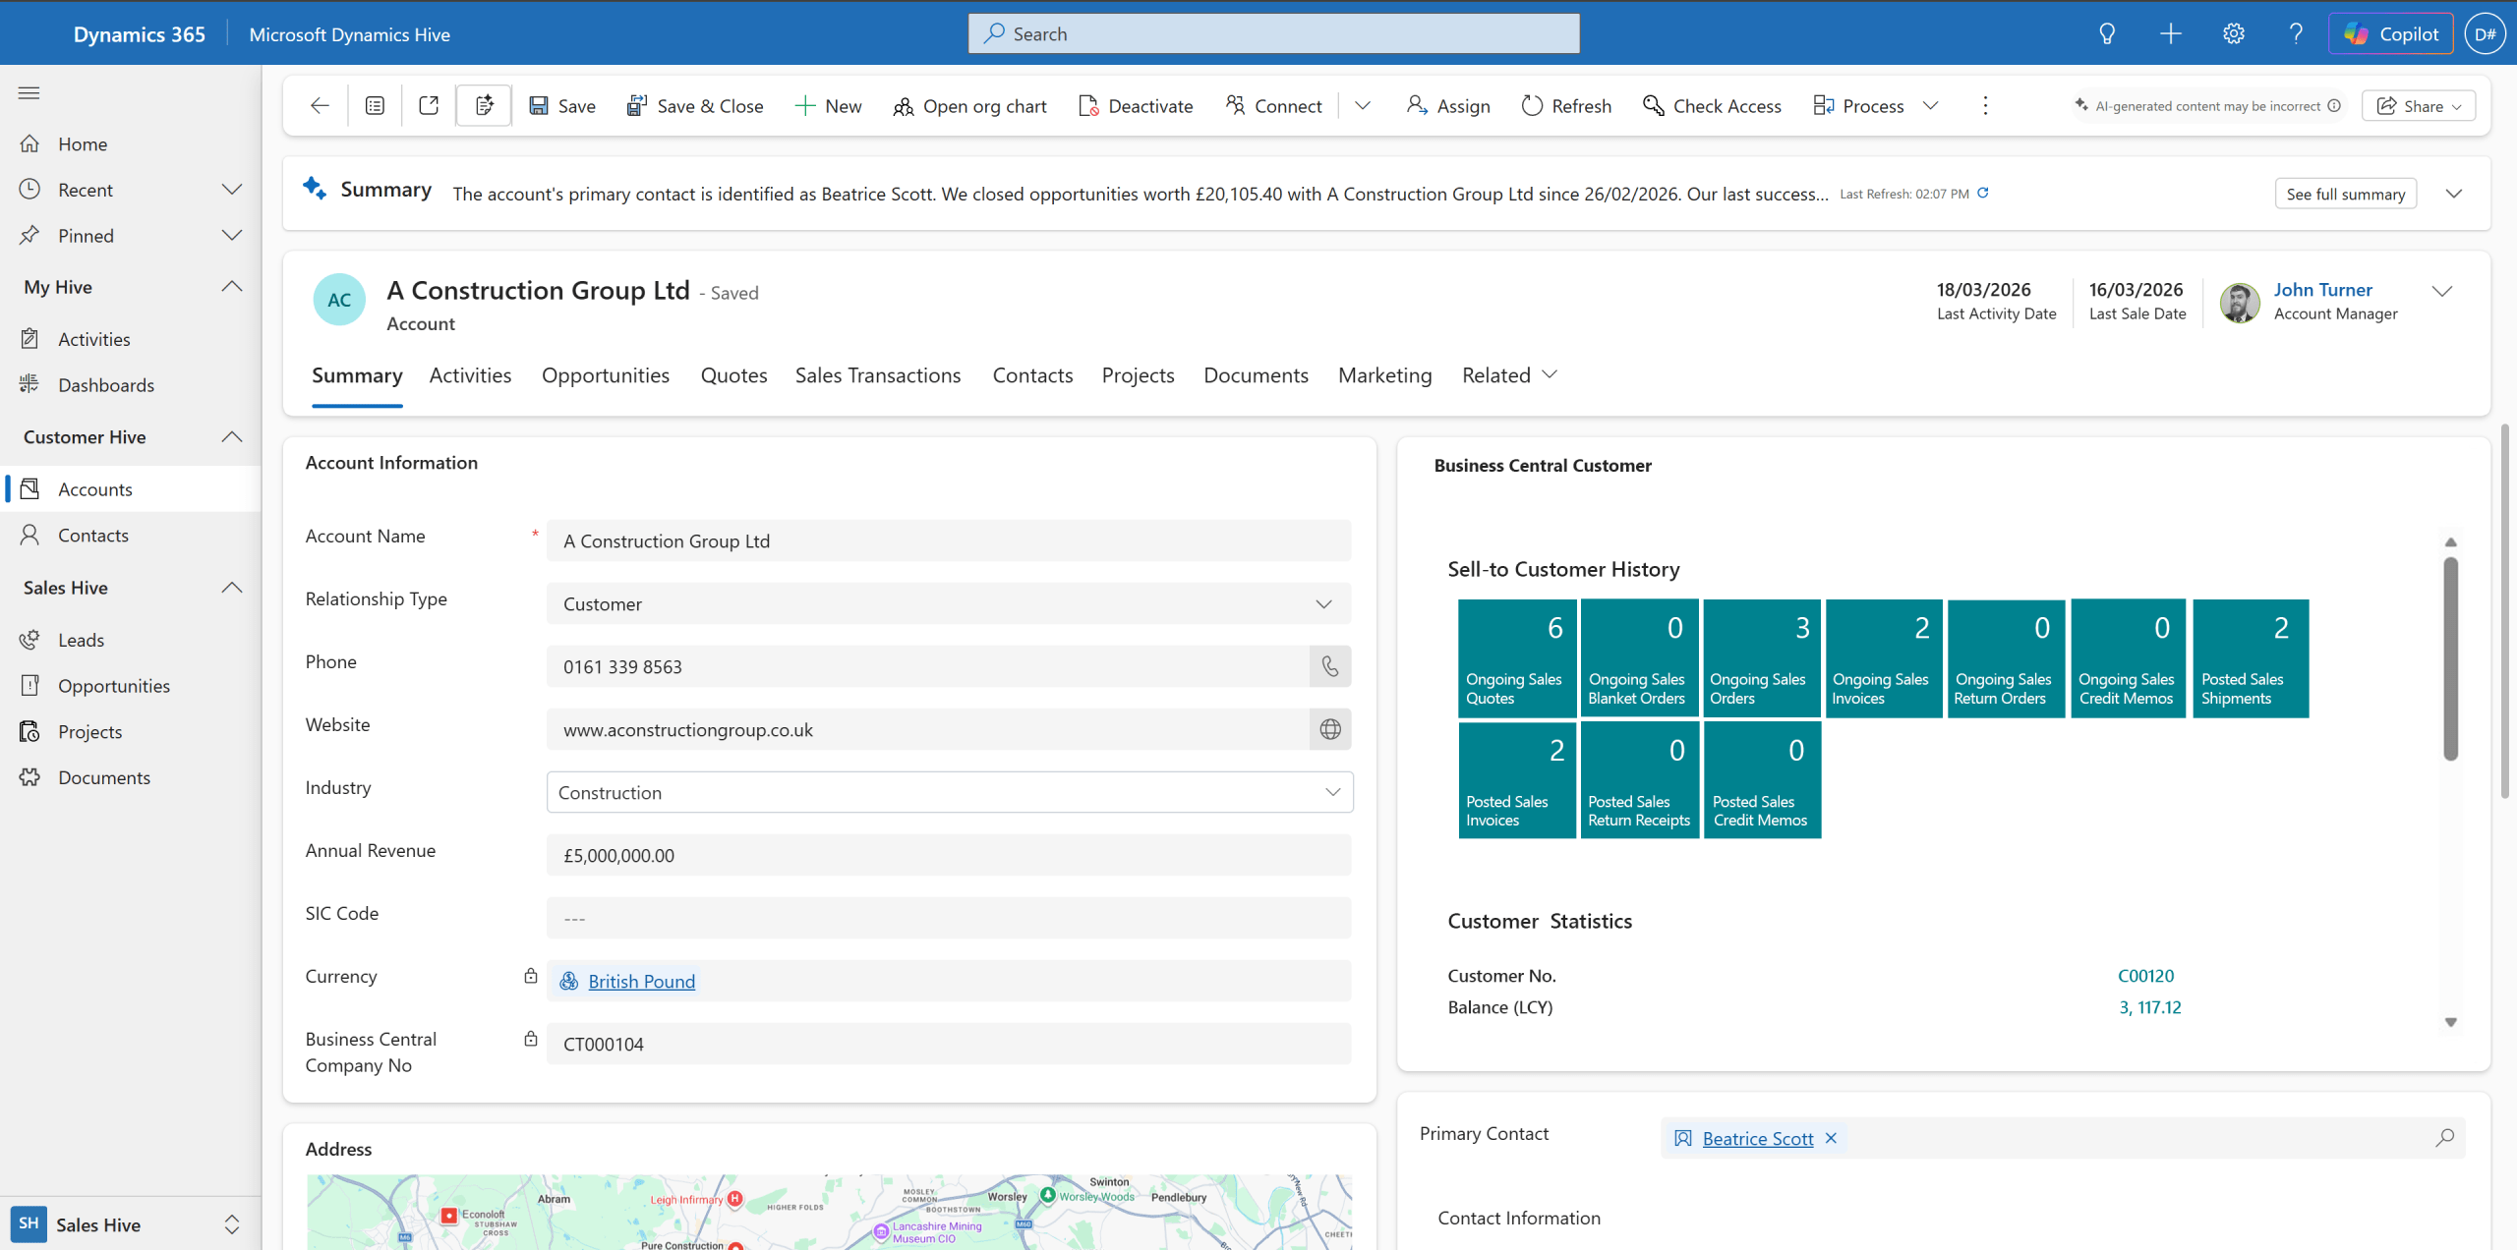Screen dimensions: 2517x1250
Task: Click the See full summary button
Action: pos(2346,194)
